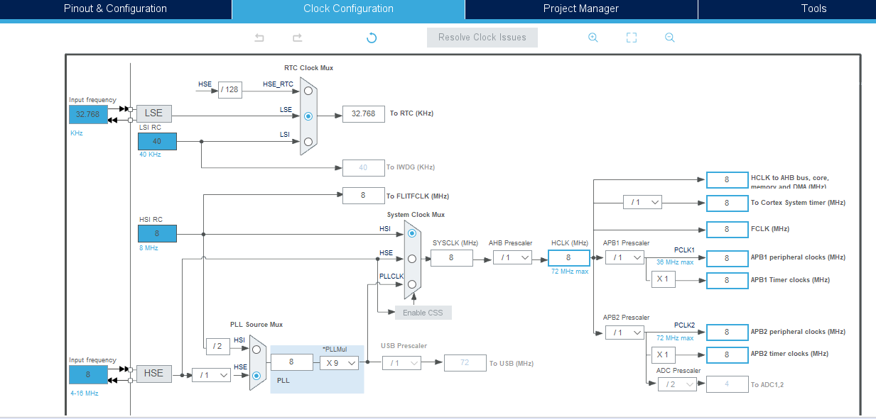Open the PLLMul X 9 dropdown
This screenshot has width=876, height=419.
click(338, 362)
